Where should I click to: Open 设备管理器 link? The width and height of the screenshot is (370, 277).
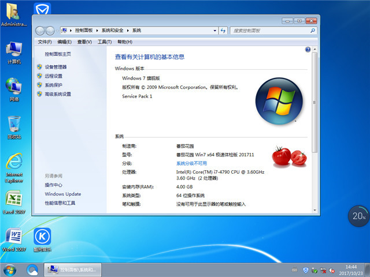point(55,67)
